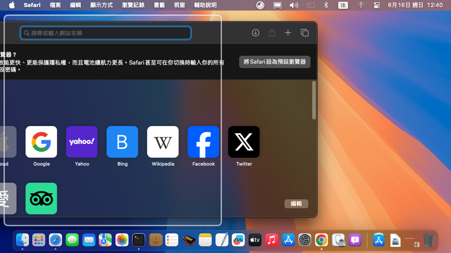This screenshot has width=451, height=253.
Task: Open Launchpad from the Dock
Action: pos(39,240)
